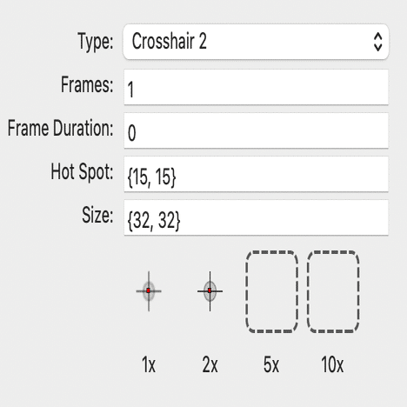Viewport: 407px width, 407px height.
Task: Click the up-down chevron arrows of Type popup
Action: (x=377, y=42)
